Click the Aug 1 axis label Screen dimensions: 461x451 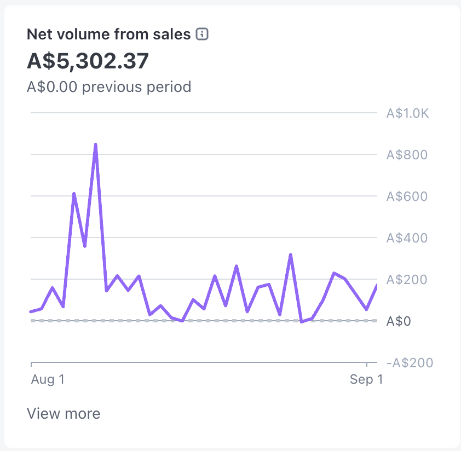[48, 379]
